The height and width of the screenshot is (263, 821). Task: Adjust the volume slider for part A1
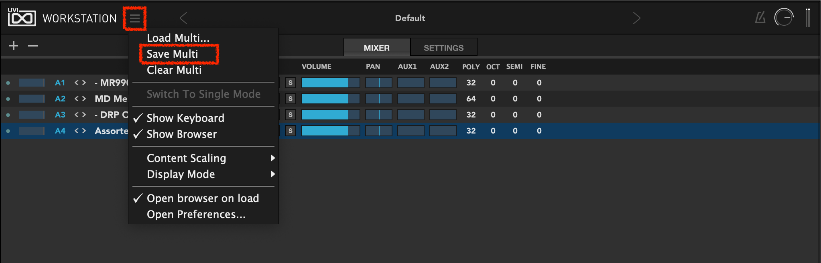click(x=331, y=83)
